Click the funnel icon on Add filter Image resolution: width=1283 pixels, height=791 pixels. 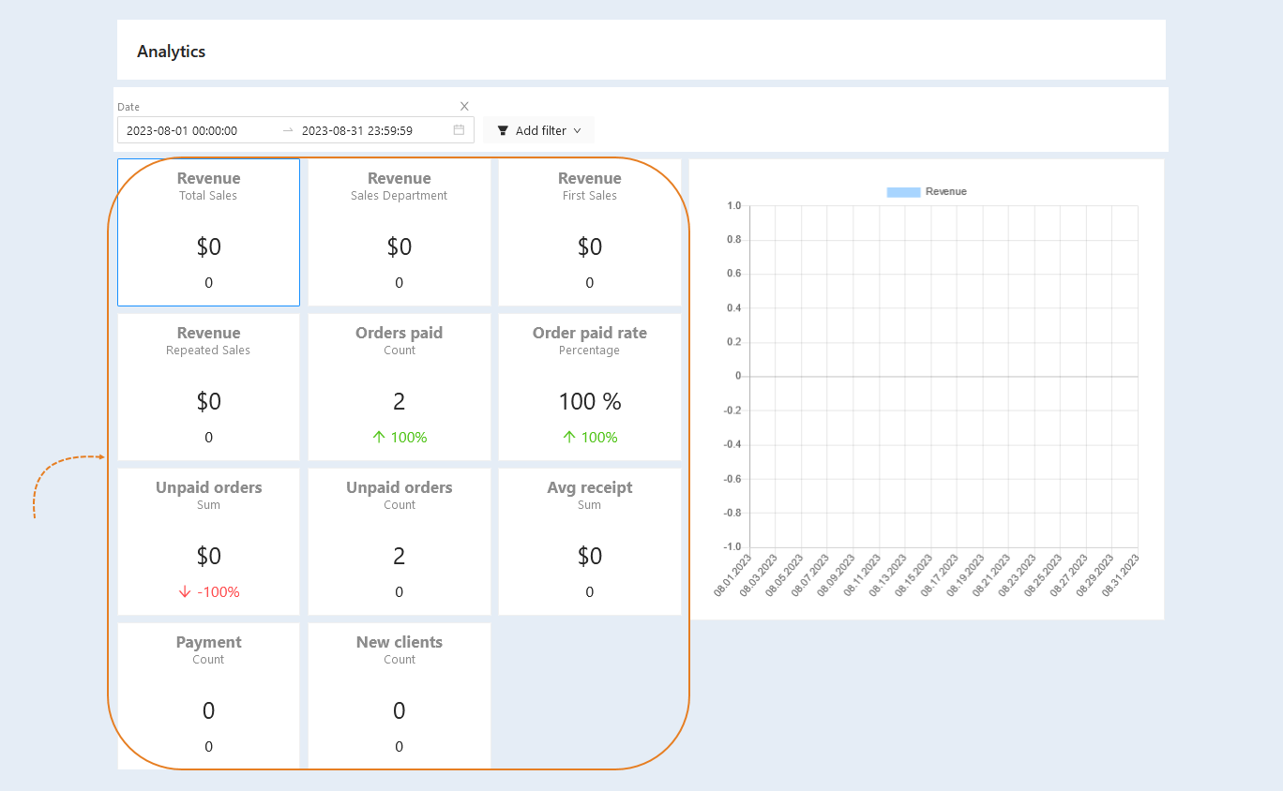(503, 130)
